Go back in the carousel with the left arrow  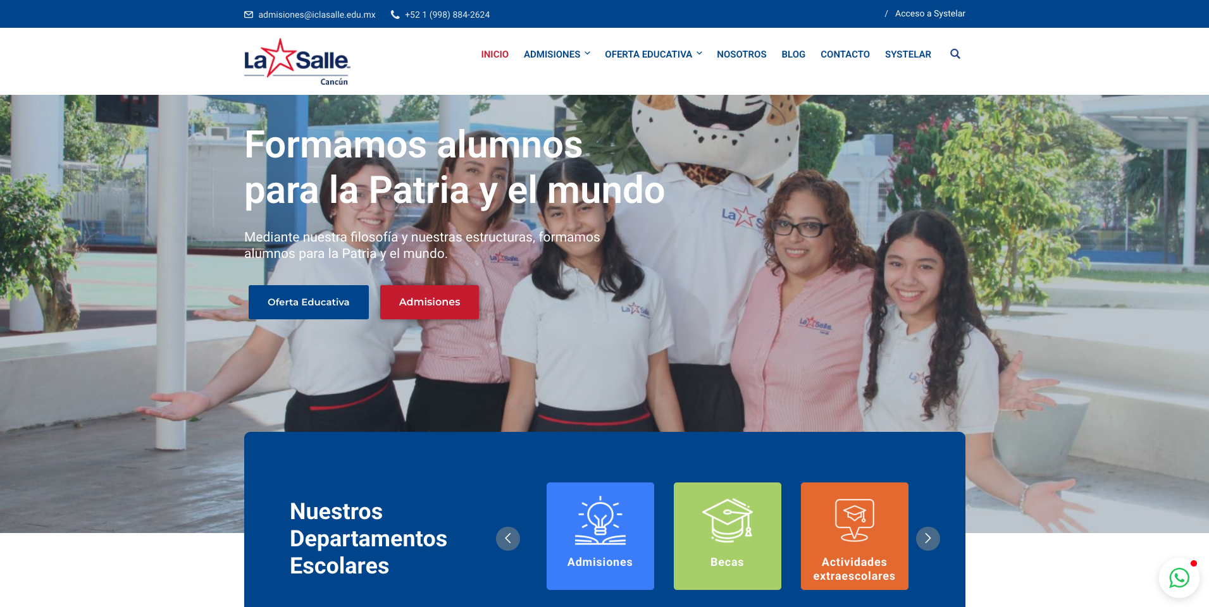[x=508, y=538]
